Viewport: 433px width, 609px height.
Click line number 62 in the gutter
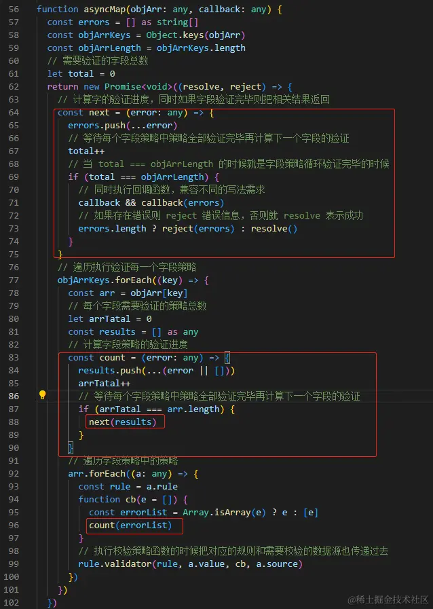14,87
